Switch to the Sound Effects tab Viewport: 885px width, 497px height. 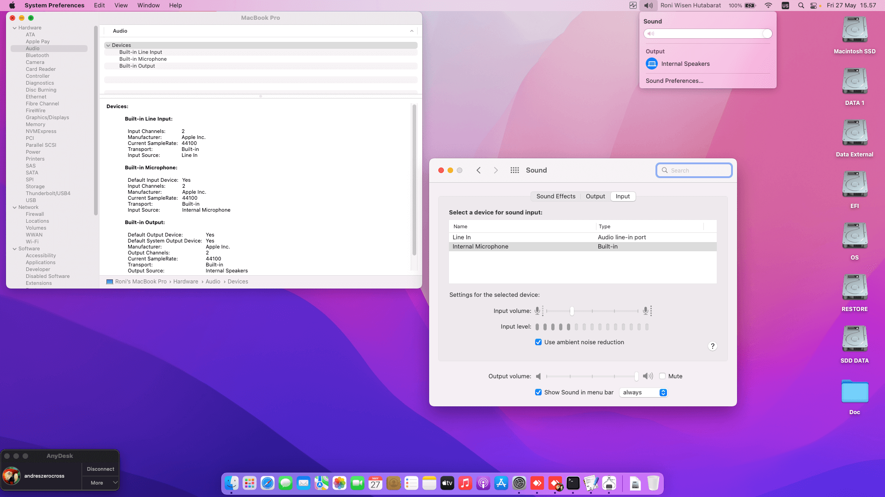point(555,196)
